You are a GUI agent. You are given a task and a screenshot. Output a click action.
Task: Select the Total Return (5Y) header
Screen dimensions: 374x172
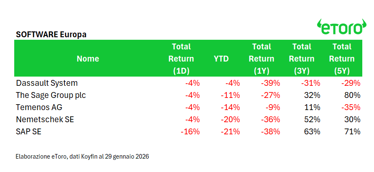[x=342, y=59]
